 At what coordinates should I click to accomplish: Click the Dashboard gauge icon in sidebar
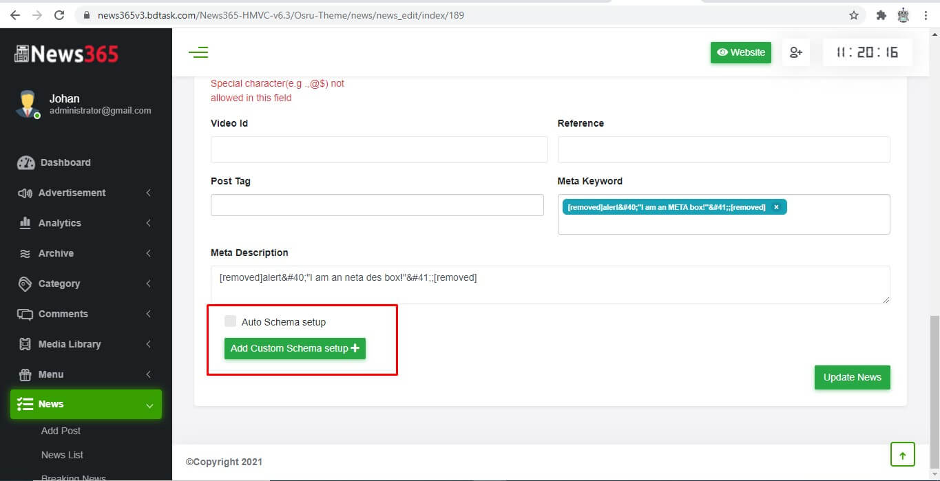[25, 162]
